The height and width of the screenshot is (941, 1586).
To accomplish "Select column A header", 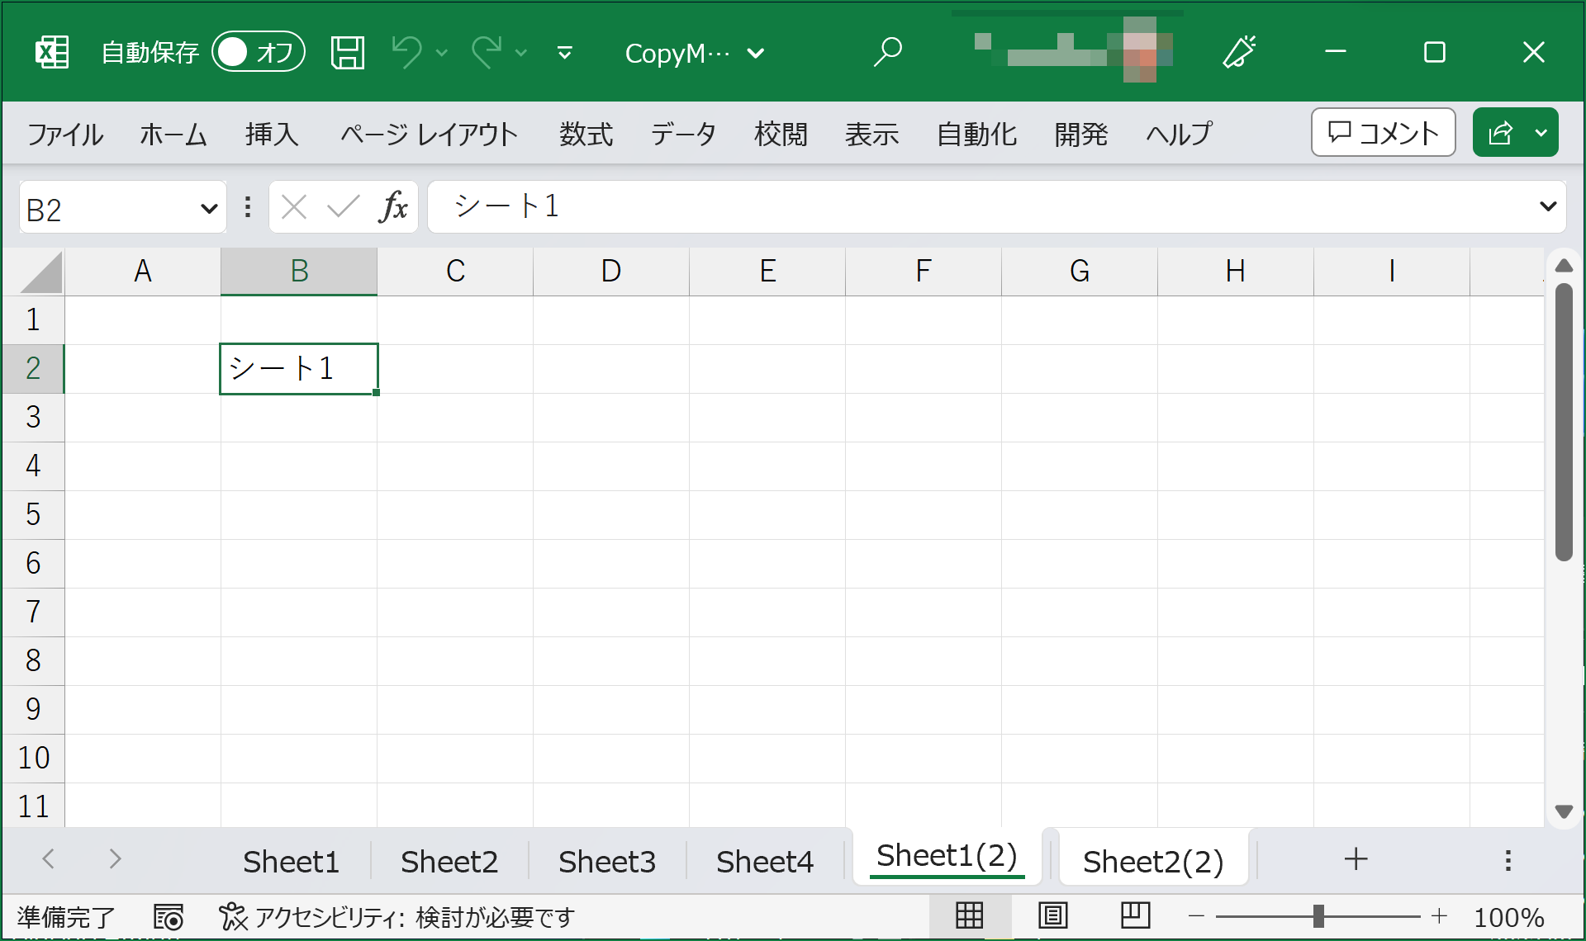I will tap(143, 271).
